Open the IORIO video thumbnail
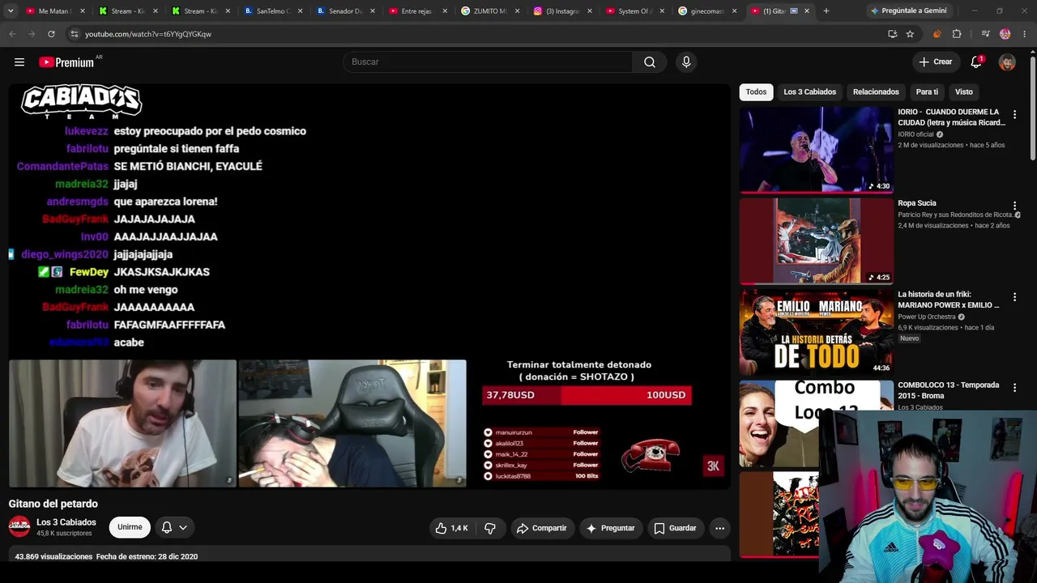The image size is (1037, 583). point(816,150)
